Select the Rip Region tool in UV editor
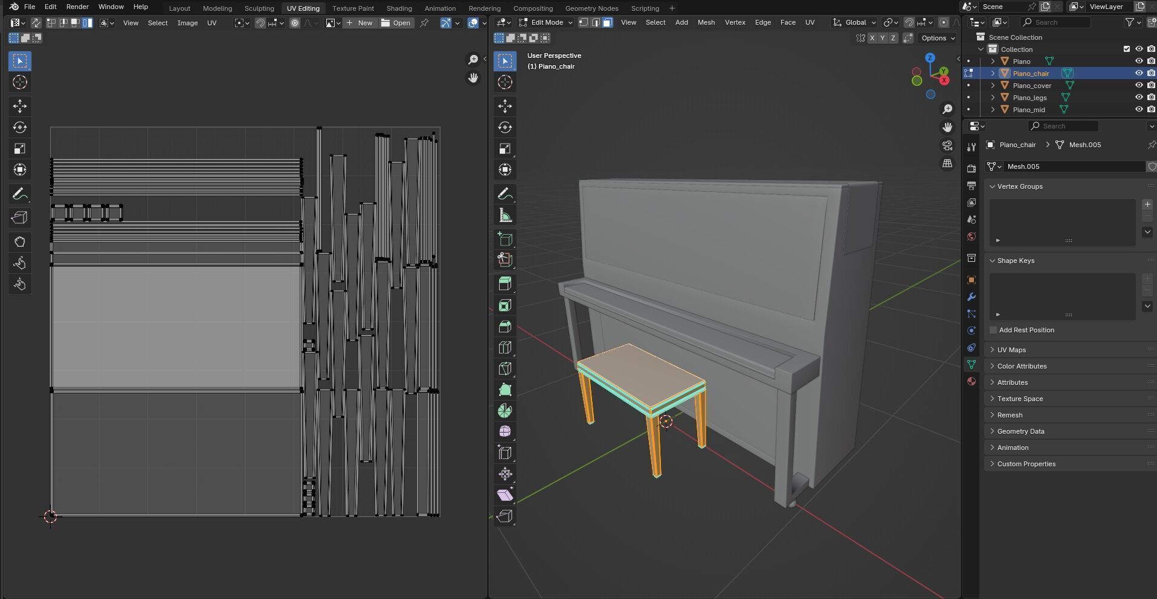The width and height of the screenshot is (1157, 599). click(20, 218)
